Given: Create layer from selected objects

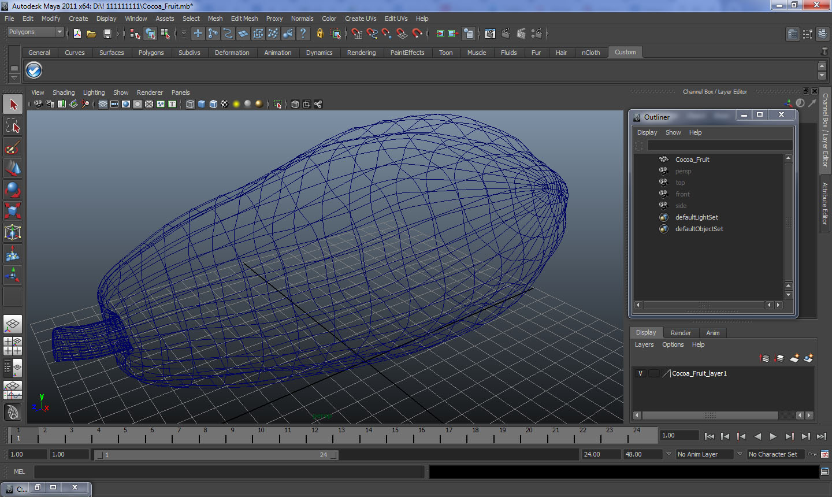Looking at the screenshot, I should [x=808, y=358].
